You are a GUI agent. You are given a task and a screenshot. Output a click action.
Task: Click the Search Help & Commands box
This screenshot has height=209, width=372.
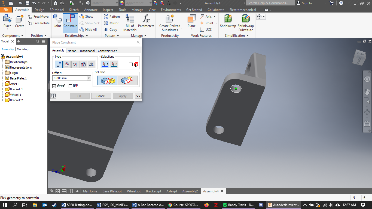270,3
